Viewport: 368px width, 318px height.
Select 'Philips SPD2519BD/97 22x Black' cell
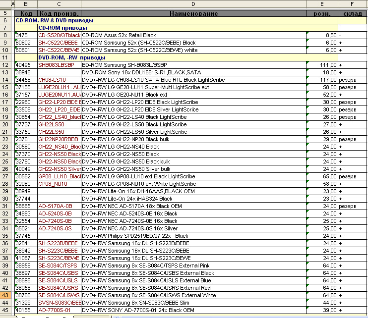pyautogui.click(x=193, y=236)
